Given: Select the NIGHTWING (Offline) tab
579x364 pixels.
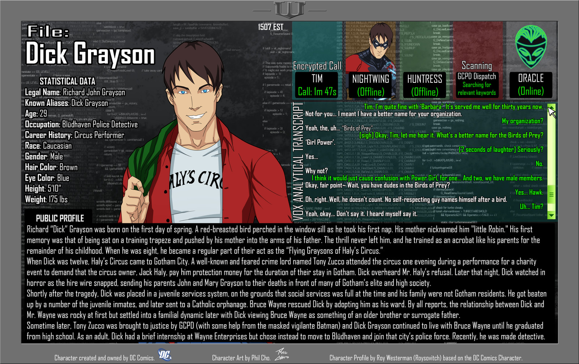Looking at the screenshot, I should point(371,85).
